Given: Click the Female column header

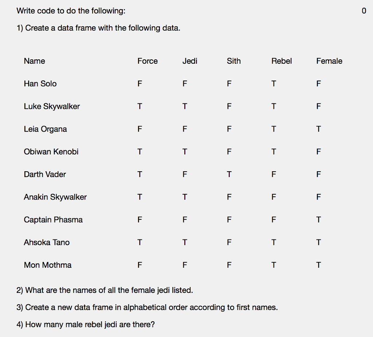Looking at the screenshot, I should tap(329, 61).
